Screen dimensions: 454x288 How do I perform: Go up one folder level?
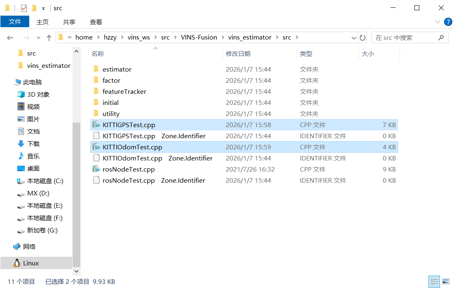click(49, 37)
